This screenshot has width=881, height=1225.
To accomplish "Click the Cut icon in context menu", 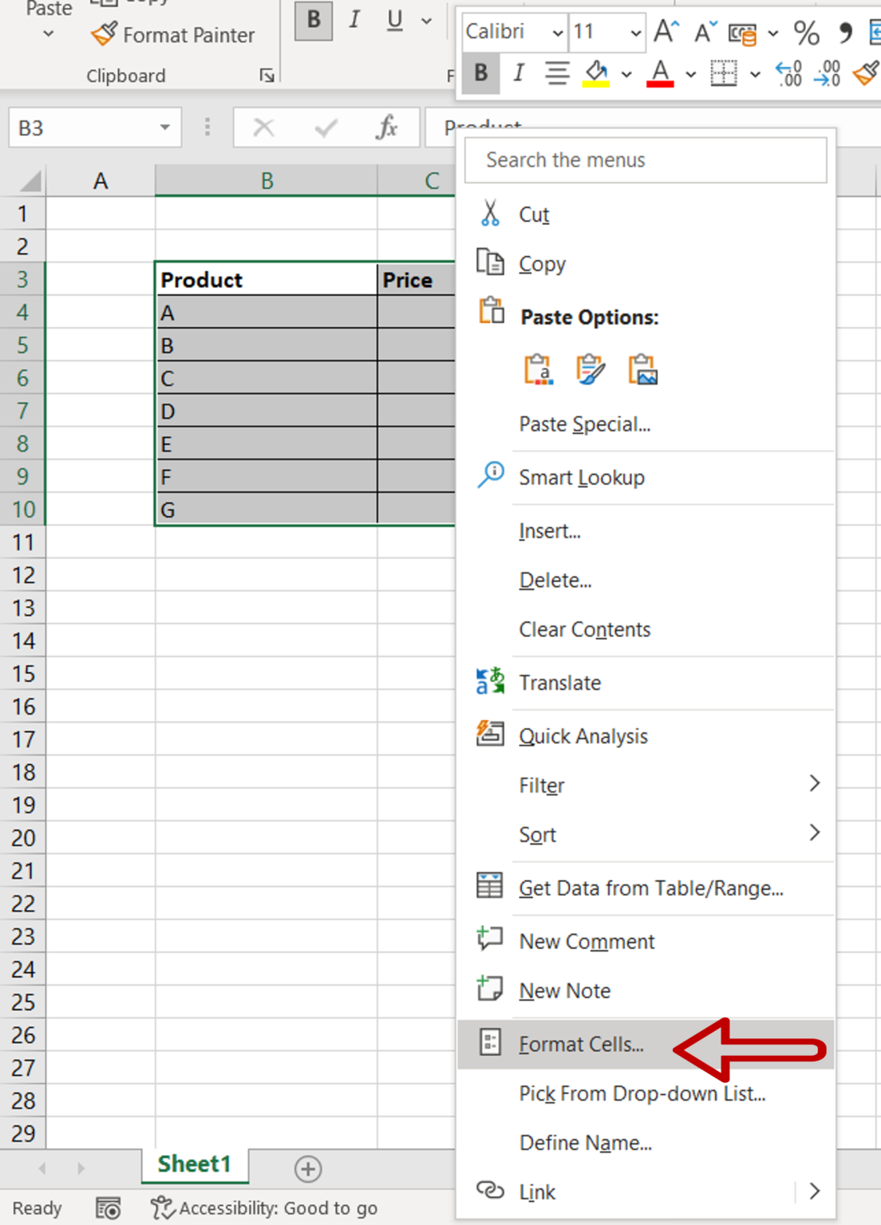I will 491,213.
